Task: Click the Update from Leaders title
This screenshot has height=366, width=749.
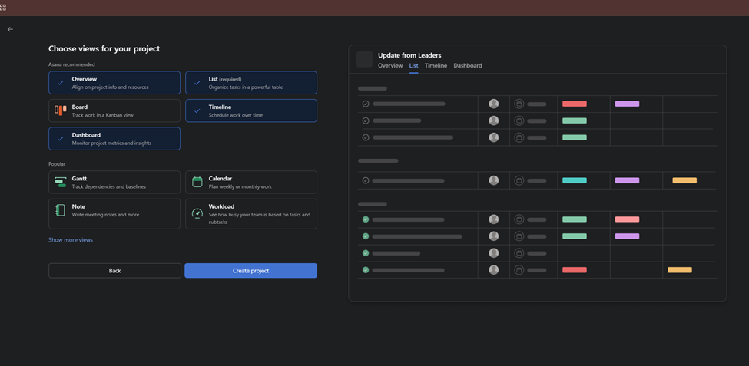Action: (x=409, y=55)
